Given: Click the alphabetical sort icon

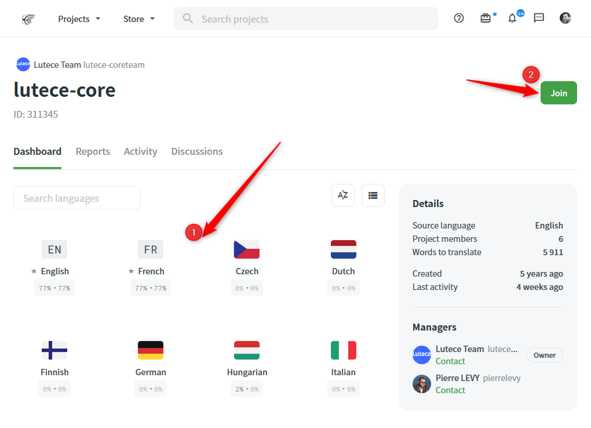Looking at the screenshot, I should 342,195.
